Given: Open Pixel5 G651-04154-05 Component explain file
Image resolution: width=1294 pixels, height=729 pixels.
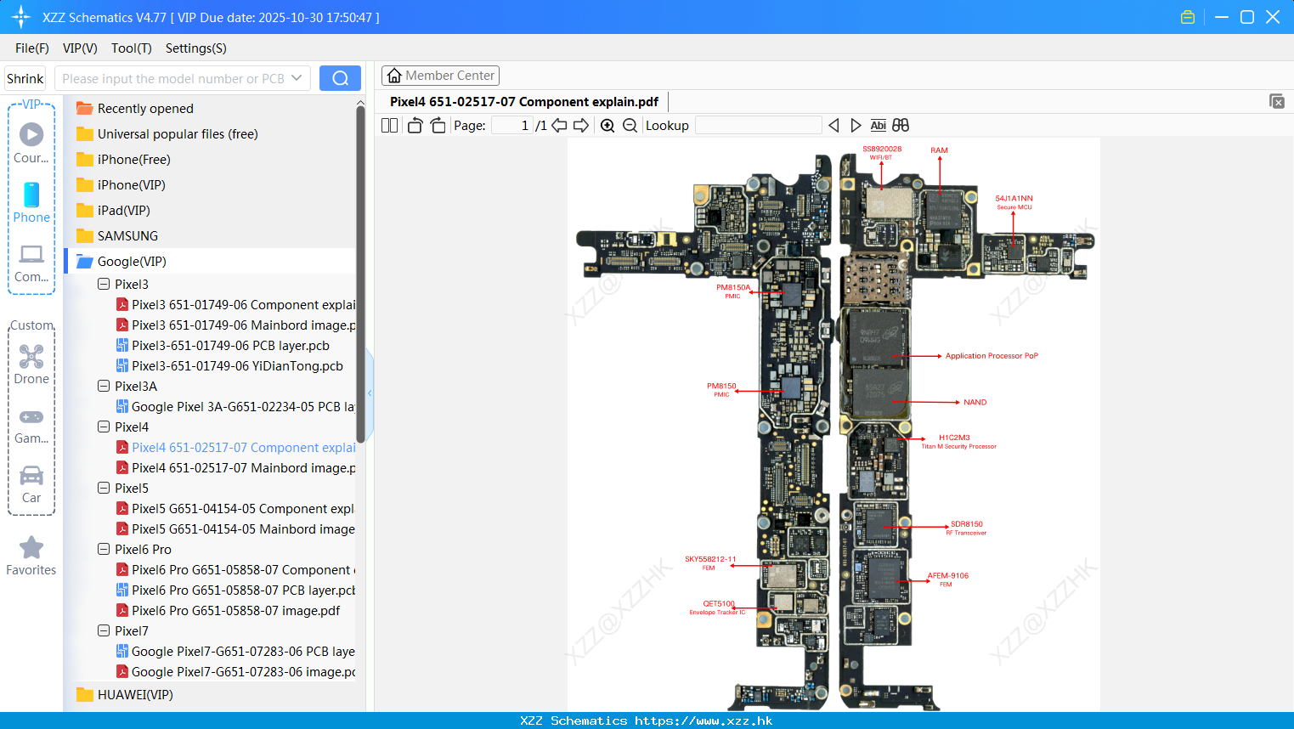Looking at the screenshot, I should pyautogui.click(x=235, y=509).
